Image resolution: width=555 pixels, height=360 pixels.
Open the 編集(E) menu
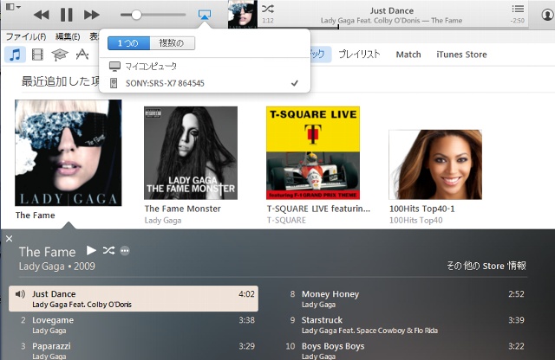pyautogui.click(x=68, y=36)
